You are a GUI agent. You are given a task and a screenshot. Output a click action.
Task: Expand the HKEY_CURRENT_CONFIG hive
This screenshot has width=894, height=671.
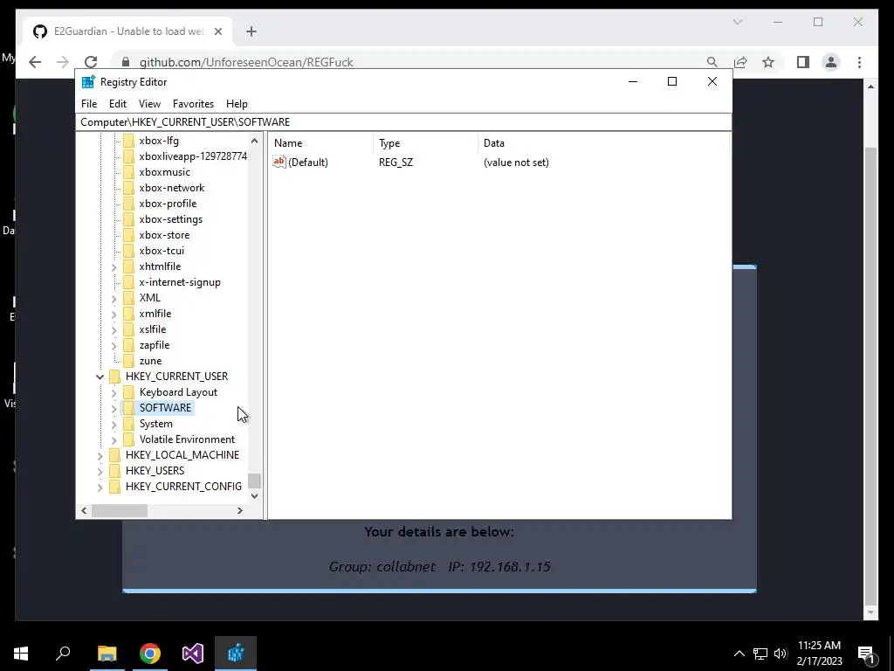click(x=100, y=487)
